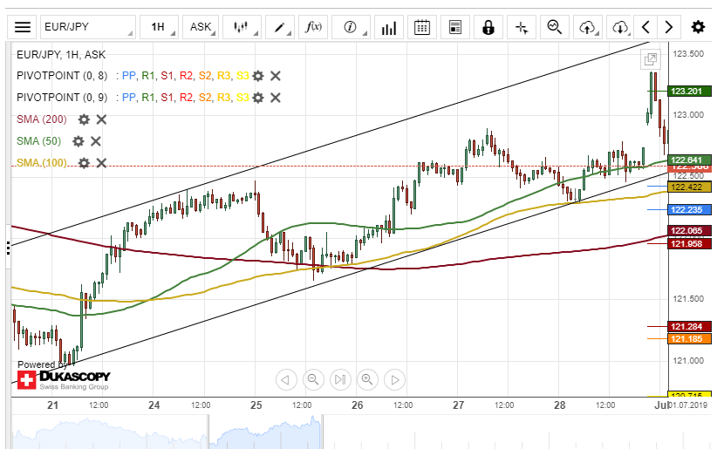
Task: Click the calendar icon in toolbar
Action: (422, 27)
